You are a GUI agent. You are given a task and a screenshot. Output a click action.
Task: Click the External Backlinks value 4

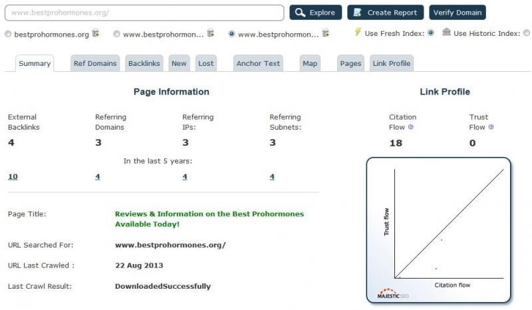[x=11, y=142]
